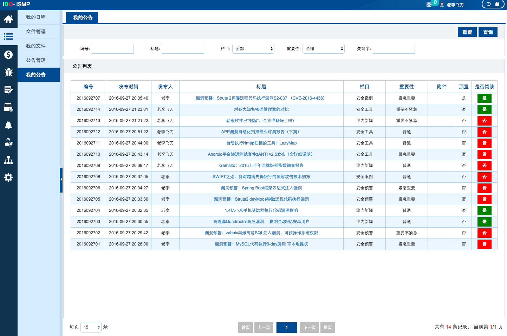Click the lock screen icon
Screen dimensions: 507x336
pyautogui.click(x=497, y=4)
